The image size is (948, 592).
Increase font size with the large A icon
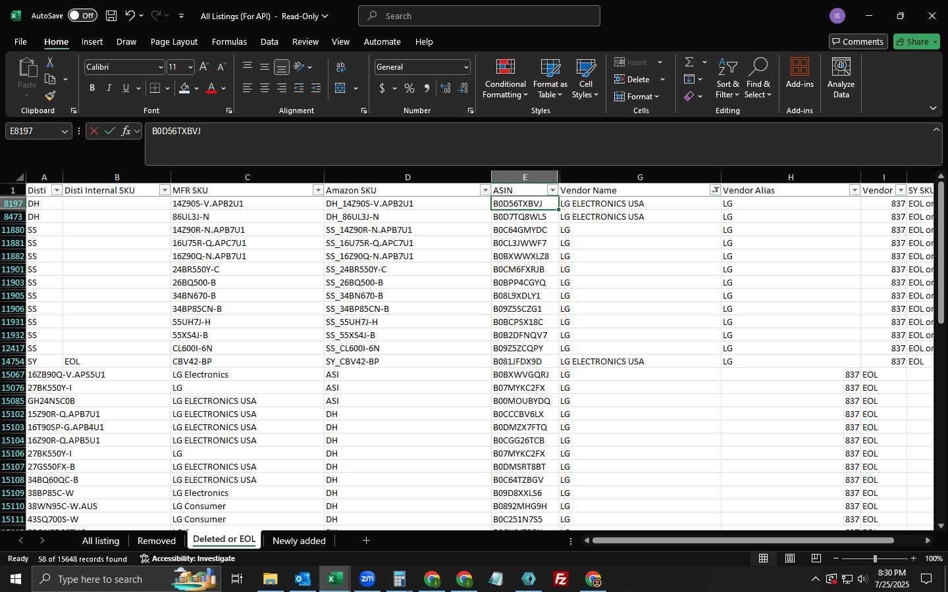tap(204, 67)
